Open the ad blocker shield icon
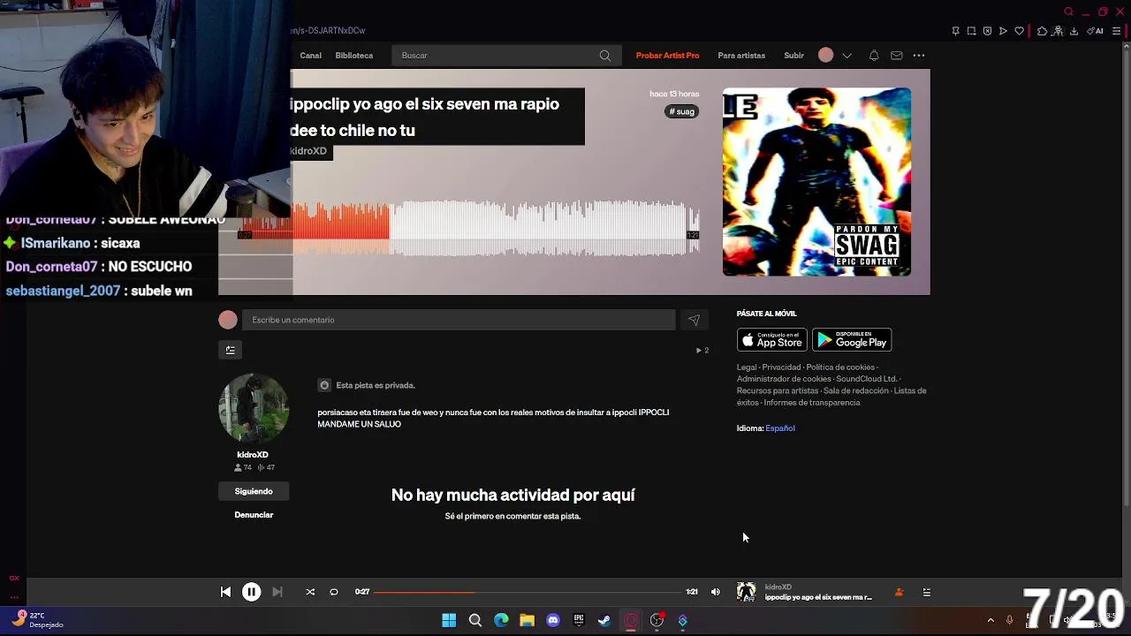1131x636 pixels. pos(987,31)
